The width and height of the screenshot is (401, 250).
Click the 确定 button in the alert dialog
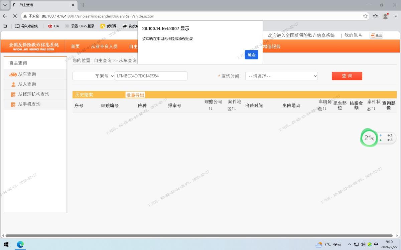click(251, 55)
